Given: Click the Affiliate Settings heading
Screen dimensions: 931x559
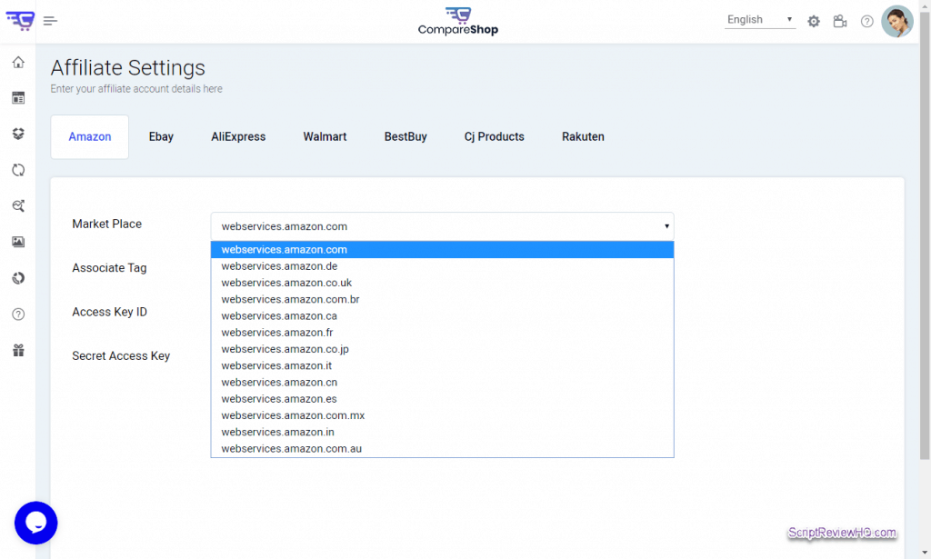Looking at the screenshot, I should tap(127, 67).
